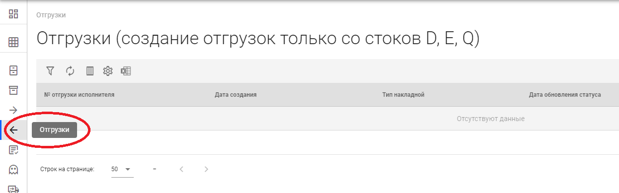Expand the rows per page dropdown showing 50
This screenshot has height=193, width=619.
(x=122, y=169)
